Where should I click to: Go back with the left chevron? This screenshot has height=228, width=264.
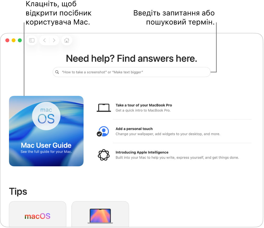[44, 40]
